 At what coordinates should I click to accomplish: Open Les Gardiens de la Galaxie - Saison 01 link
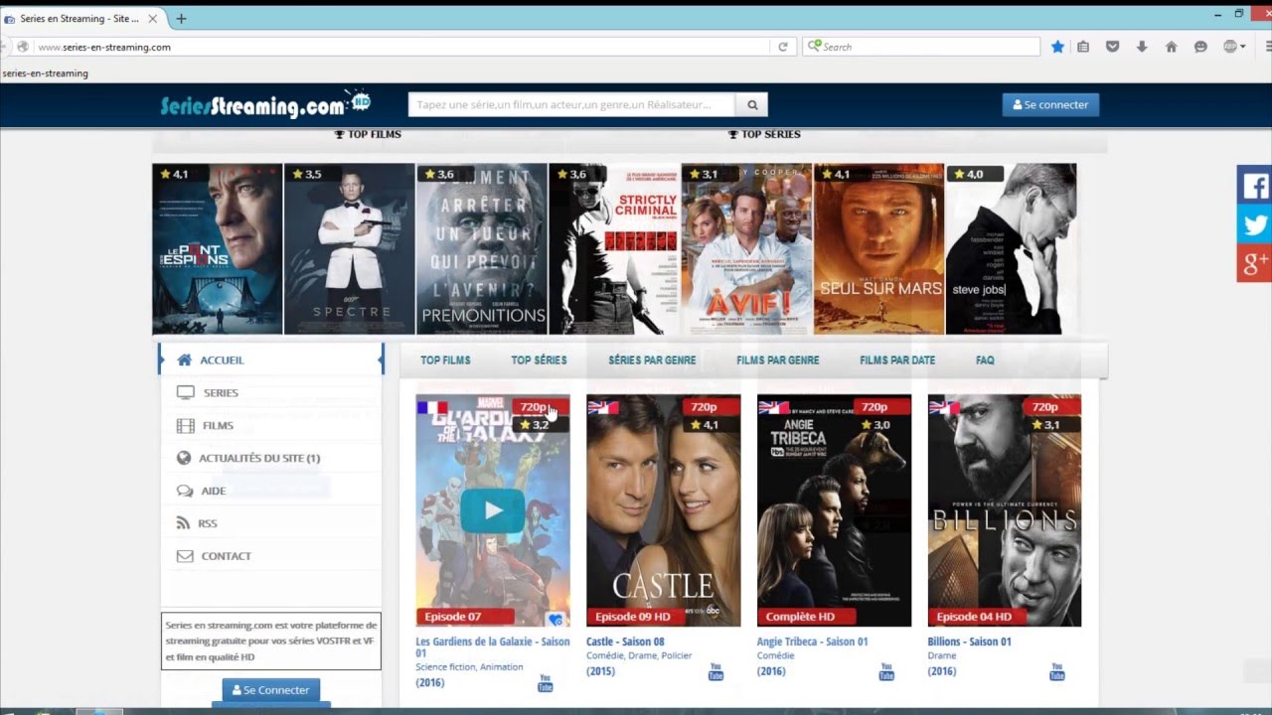pos(492,647)
